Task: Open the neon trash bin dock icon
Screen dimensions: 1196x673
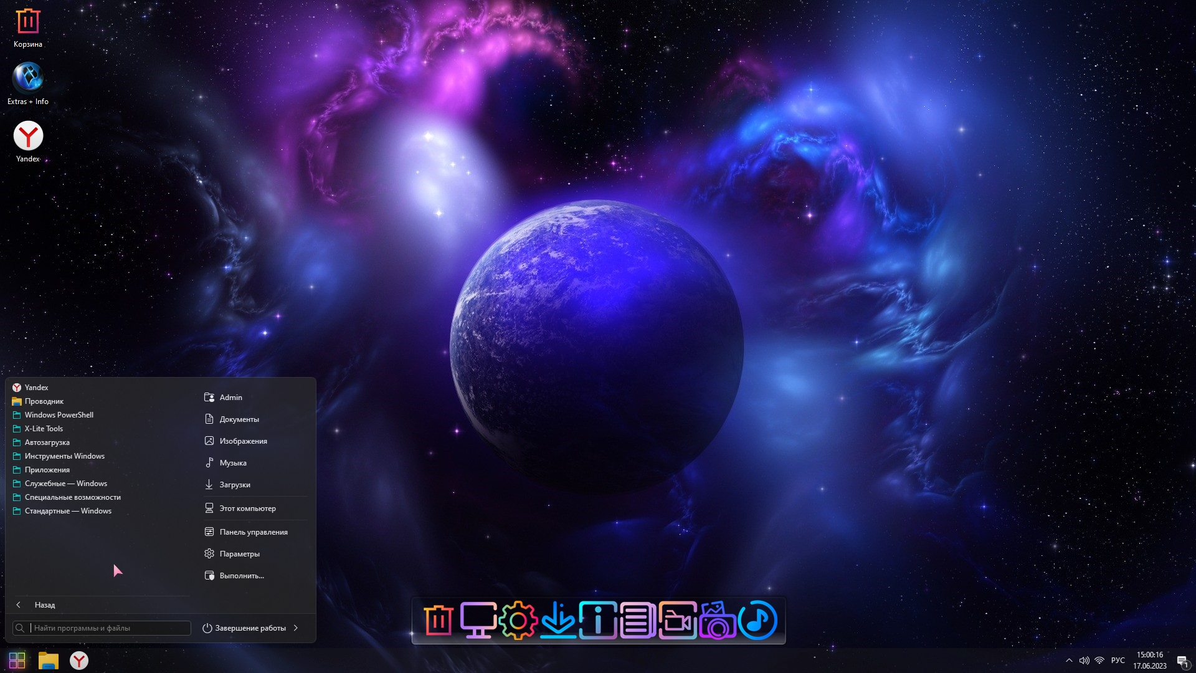Action: tap(439, 620)
